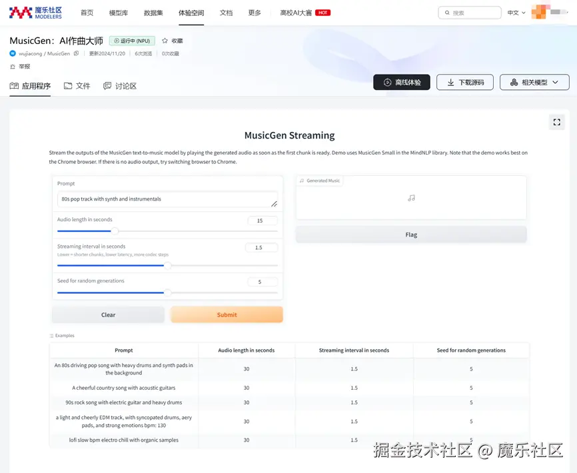Click the Prompt column header in Examples
The image size is (577, 473).
[x=124, y=350]
